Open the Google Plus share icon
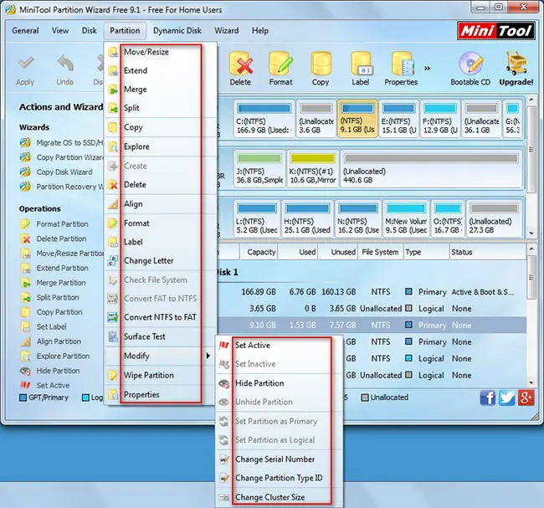 point(526,398)
